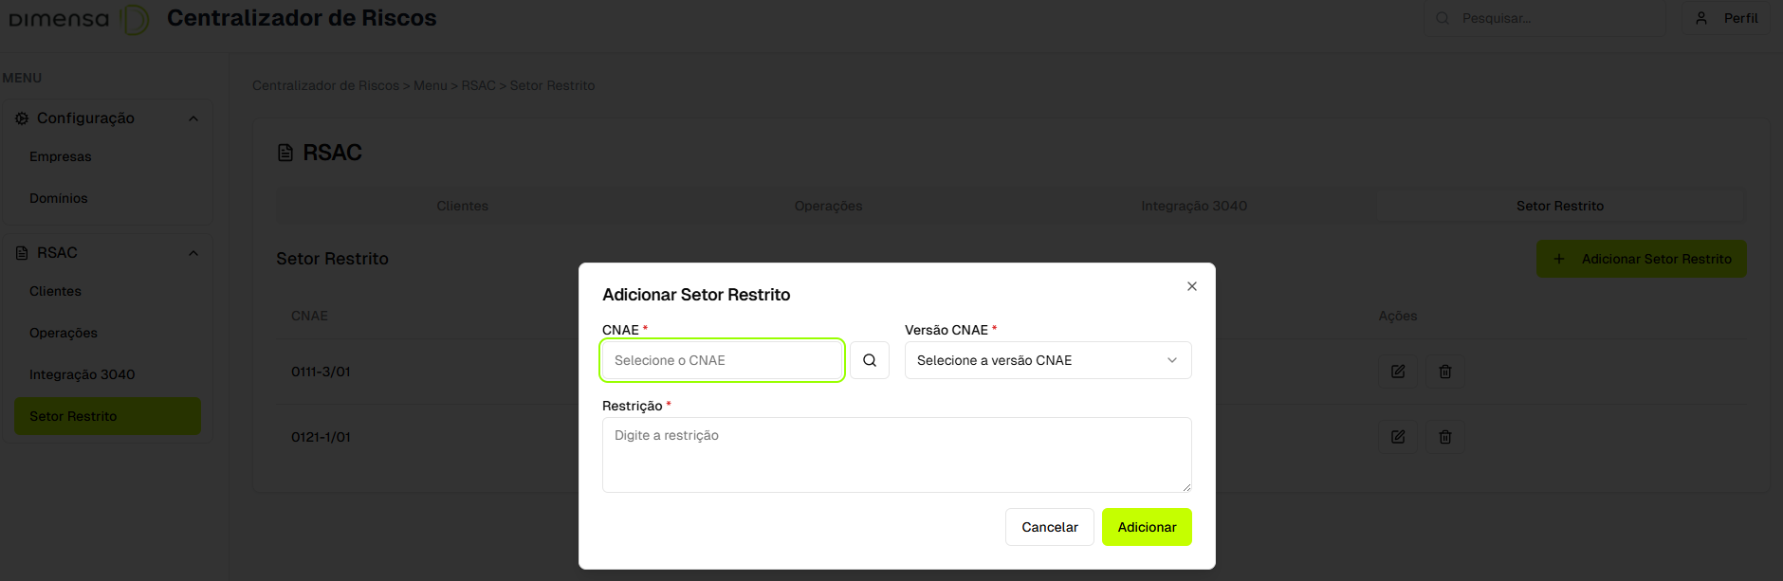This screenshot has width=1783, height=581.
Task: Click the Perfil user icon
Action: [x=1701, y=18]
